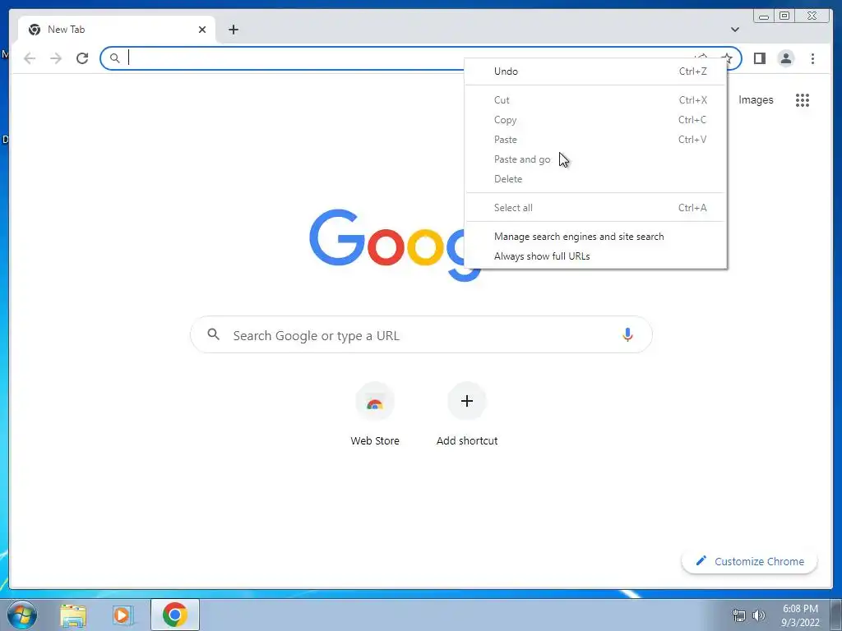Image resolution: width=842 pixels, height=631 pixels.
Task: Choose Delete in the context menu
Action: (x=595, y=179)
